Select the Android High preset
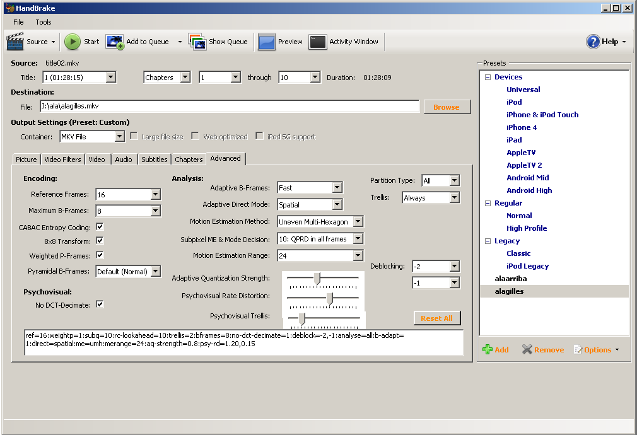Image resolution: width=637 pixels, height=435 pixels. click(x=529, y=190)
